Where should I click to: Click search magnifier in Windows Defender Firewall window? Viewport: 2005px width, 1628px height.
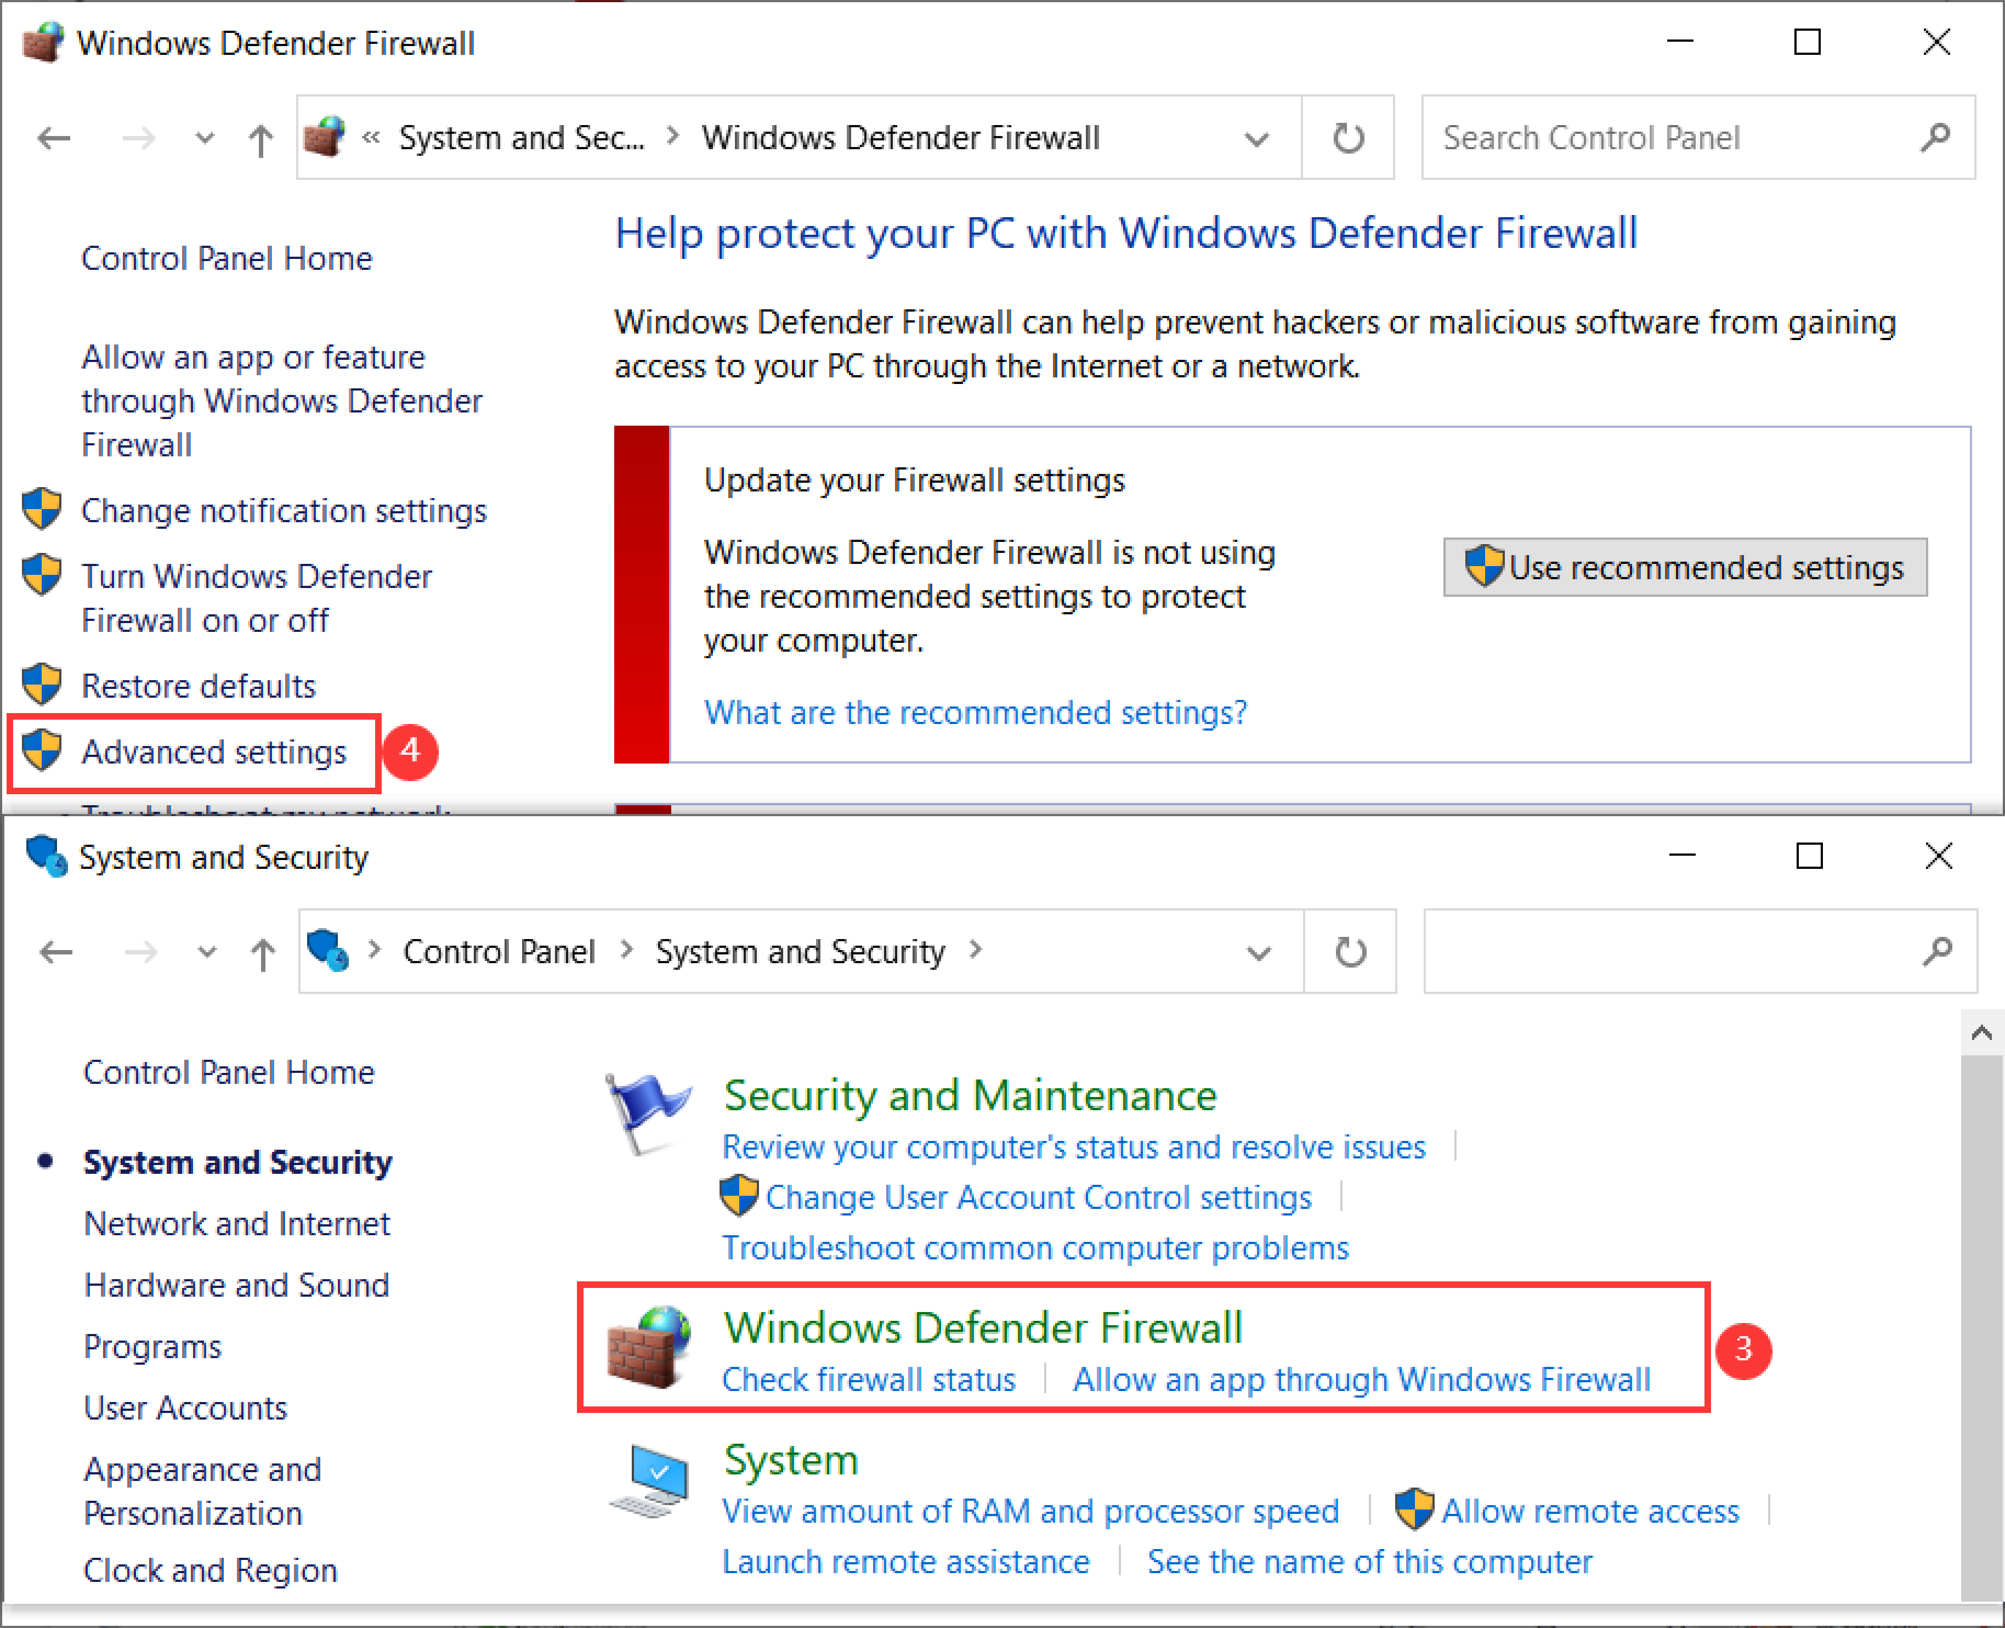tap(1935, 138)
